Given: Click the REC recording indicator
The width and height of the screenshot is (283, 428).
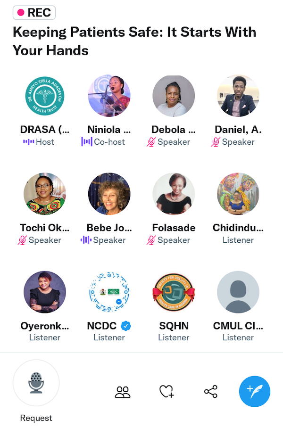Looking at the screenshot, I should tap(34, 13).
